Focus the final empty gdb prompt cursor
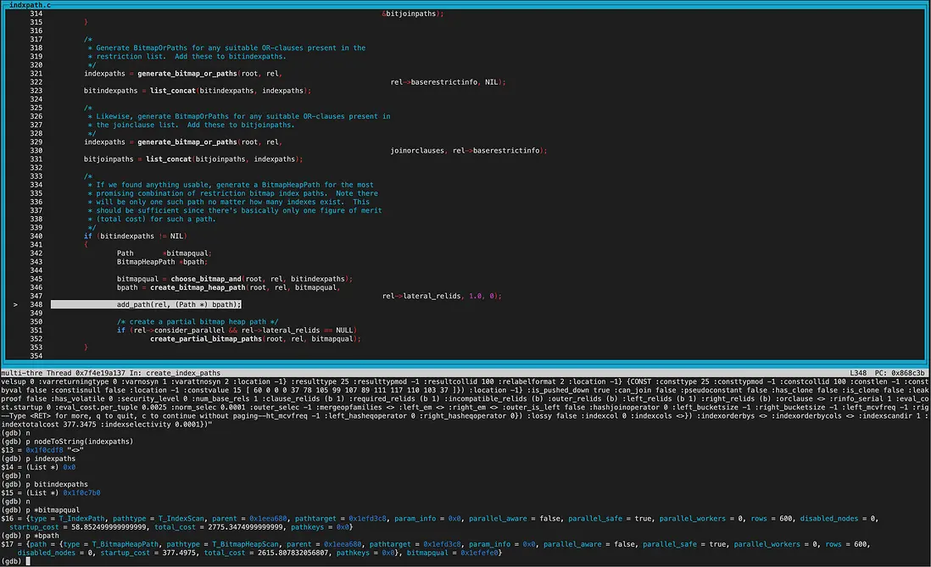The image size is (931, 567). [x=28, y=561]
